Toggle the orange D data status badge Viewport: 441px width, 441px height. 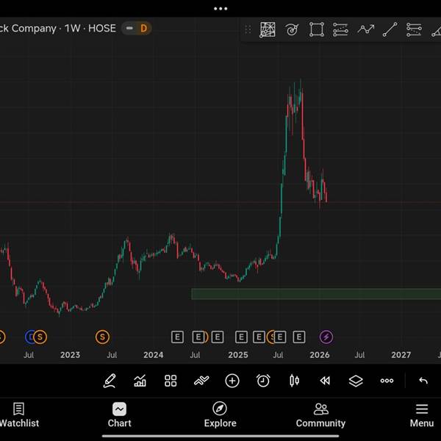coord(144,29)
